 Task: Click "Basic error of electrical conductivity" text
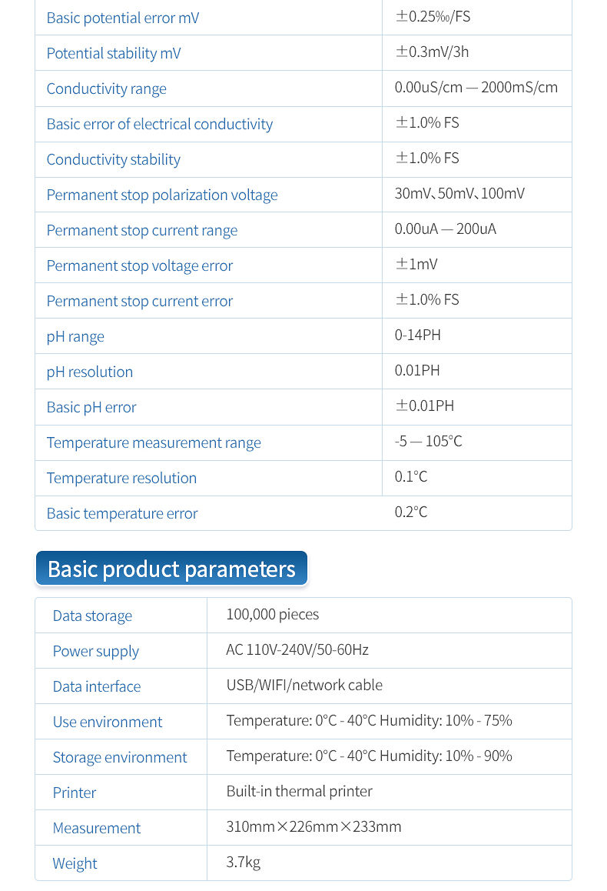[160, 124]
